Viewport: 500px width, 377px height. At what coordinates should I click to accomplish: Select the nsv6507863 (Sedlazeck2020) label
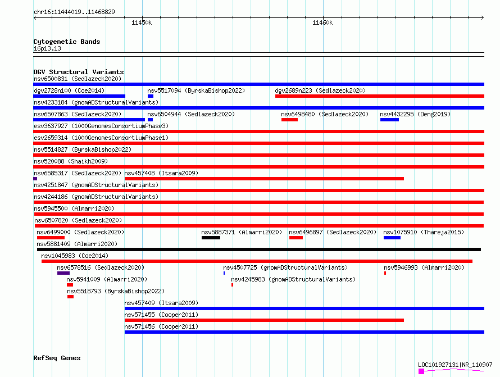78,114
